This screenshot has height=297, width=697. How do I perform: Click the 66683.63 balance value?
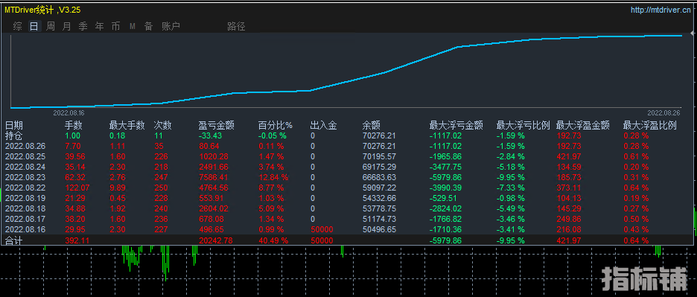(x=379, y=177)
